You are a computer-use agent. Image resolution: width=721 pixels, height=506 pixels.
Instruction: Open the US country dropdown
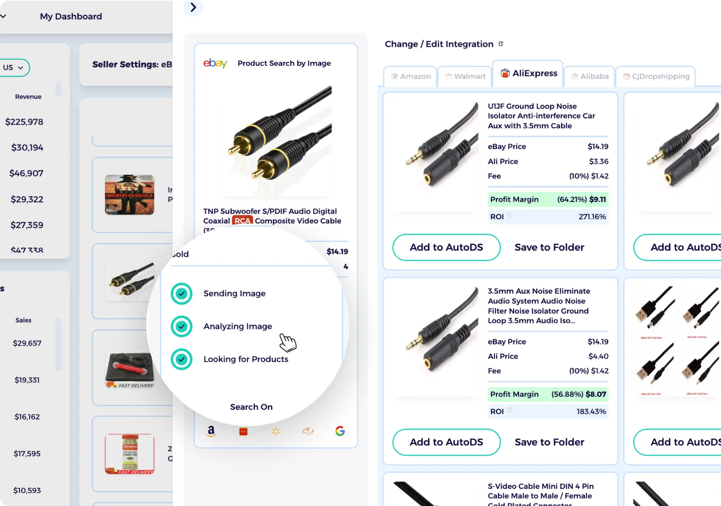tap(13, 67)
